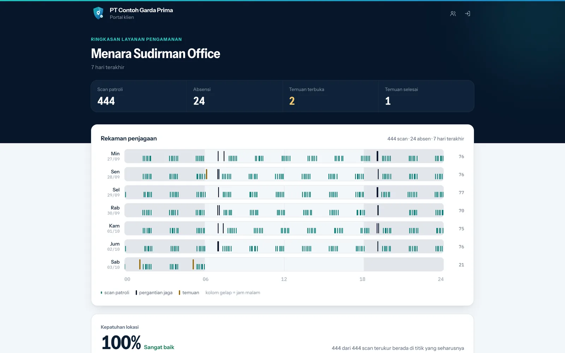Click the Sangat baik rating label
This screenshot has height=353, width=565.
pos(159,347)
